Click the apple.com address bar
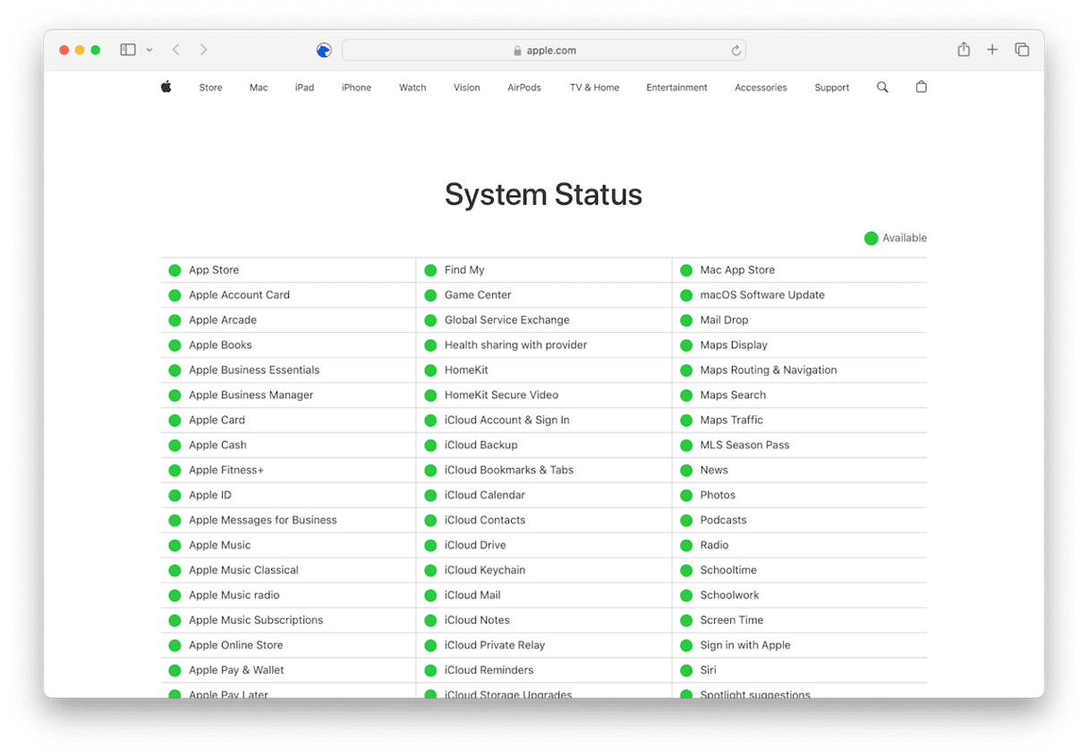The image size is (1088, 756). point(543,51)
